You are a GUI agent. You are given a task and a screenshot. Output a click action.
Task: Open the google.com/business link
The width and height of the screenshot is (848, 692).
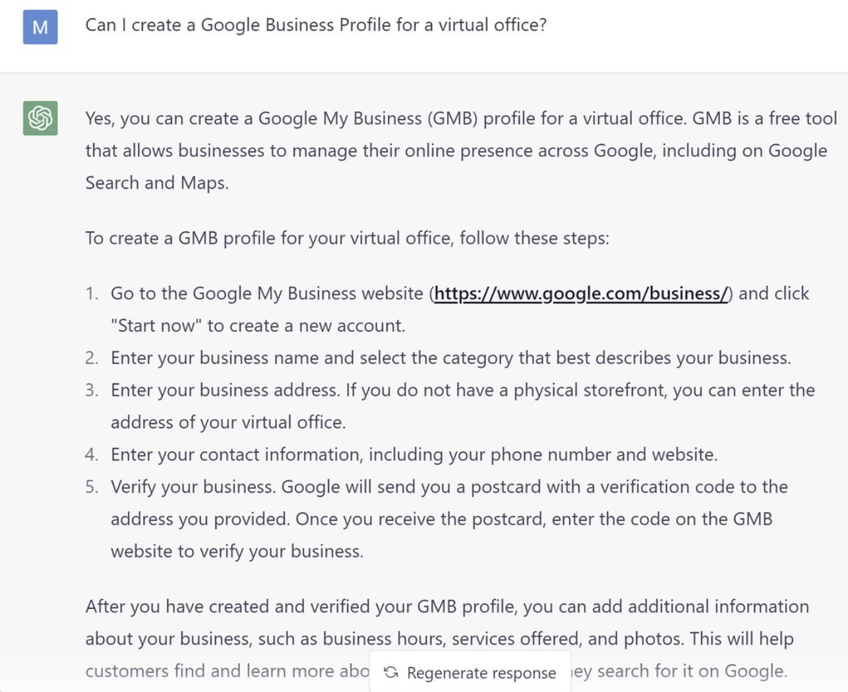pyautogui.click(x=580, y=293)
